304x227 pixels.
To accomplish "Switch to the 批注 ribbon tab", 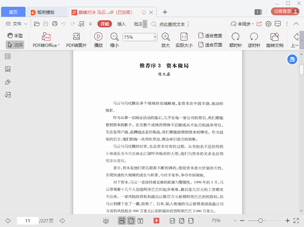I will 138,24.
